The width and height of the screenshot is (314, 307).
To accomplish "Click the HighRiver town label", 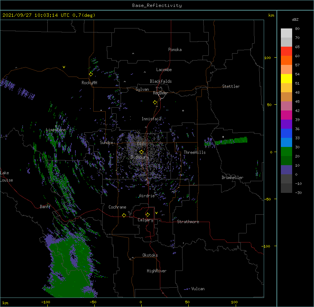I will click(x=157, y=271).
